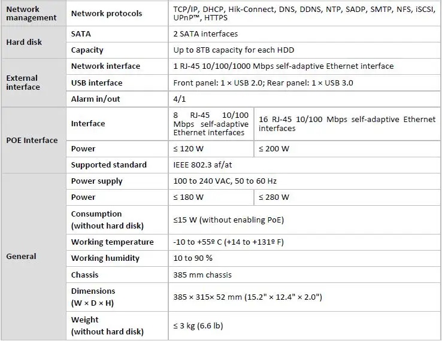Click the Power supply voltage value
This screenshot has width=442, height=341.
[x=225, y=181]
